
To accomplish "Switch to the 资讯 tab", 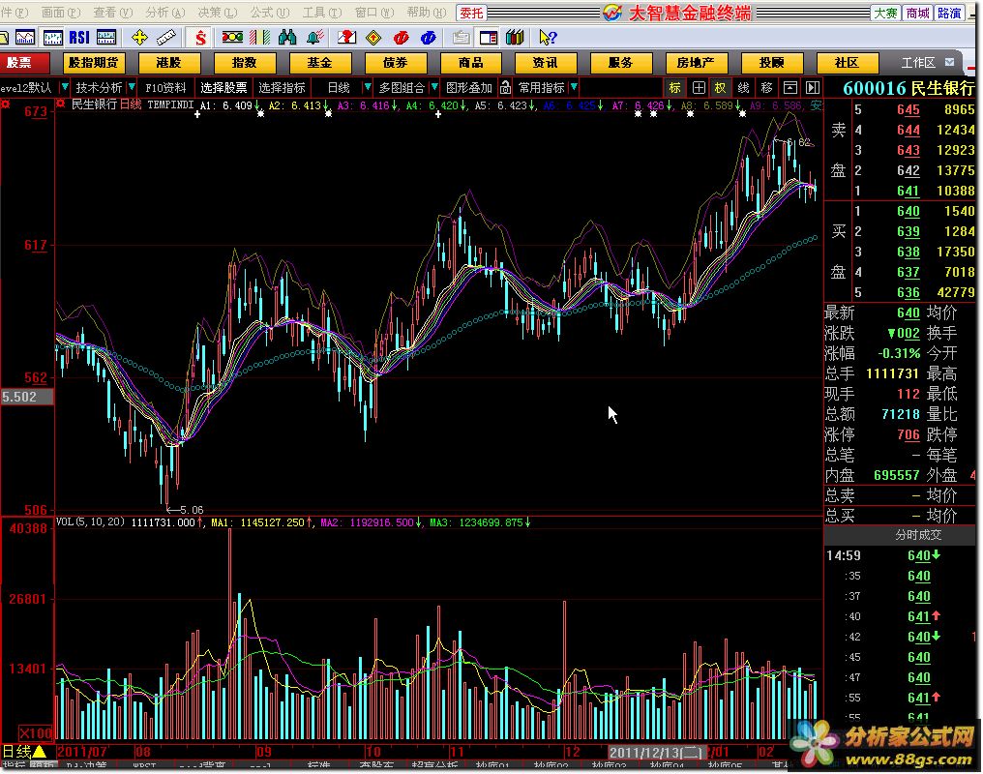I will 546,62.
